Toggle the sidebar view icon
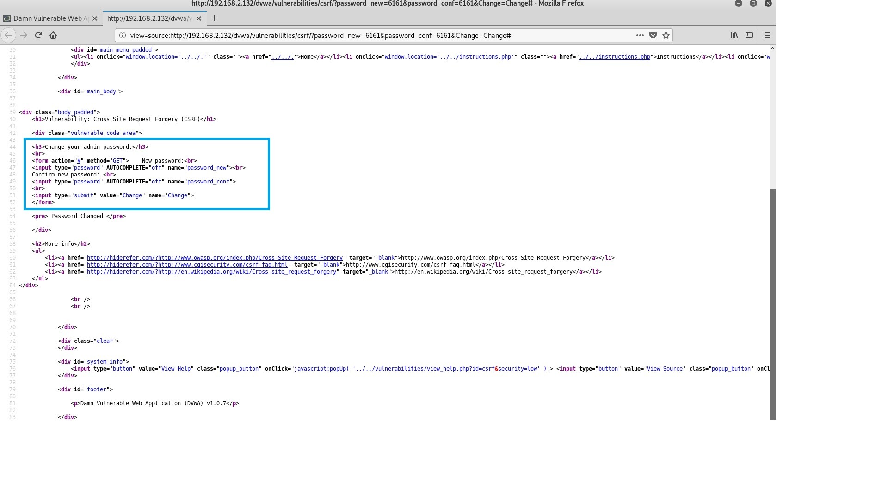Image resolution: width=888 pixels, height=499 pixels. [x=749, y=35]
